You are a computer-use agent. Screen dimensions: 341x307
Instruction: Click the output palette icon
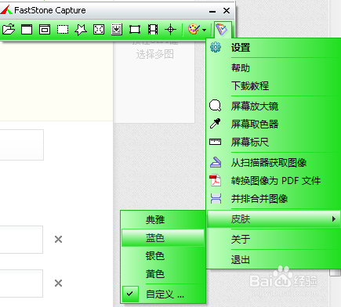(x=194, y=29)
